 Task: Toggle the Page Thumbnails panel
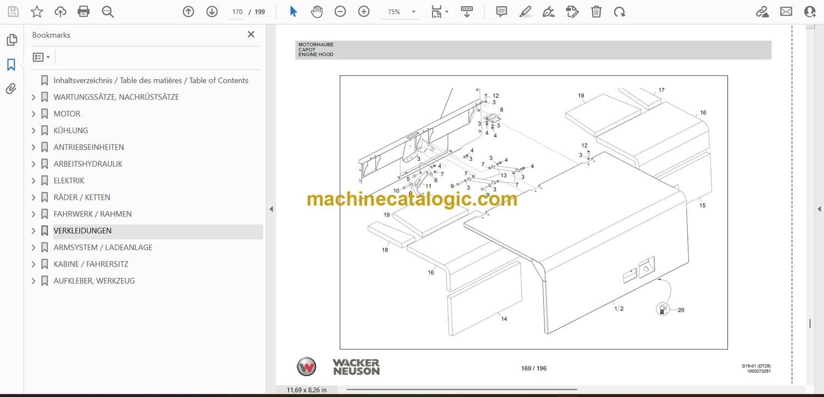pos(11,40)
